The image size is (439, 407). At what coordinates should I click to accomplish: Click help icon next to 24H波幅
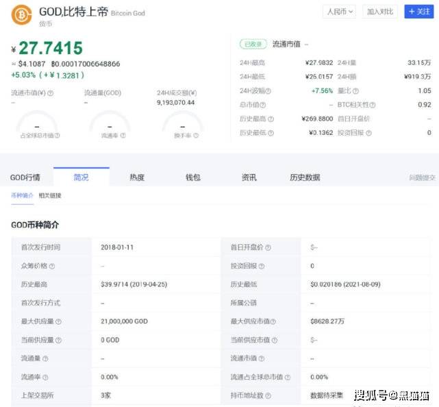pos(268,91)
